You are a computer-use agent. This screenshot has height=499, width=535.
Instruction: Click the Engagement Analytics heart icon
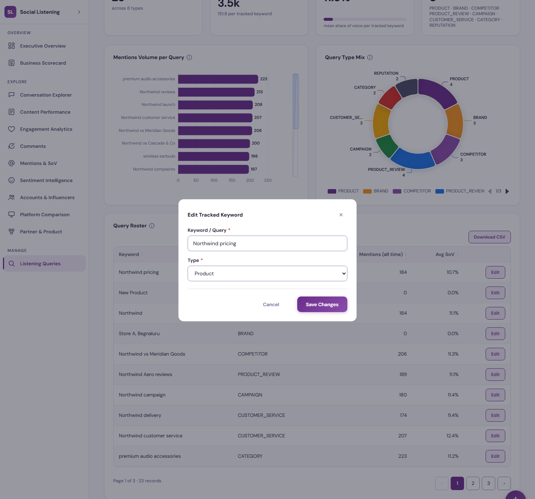[12, 129]
